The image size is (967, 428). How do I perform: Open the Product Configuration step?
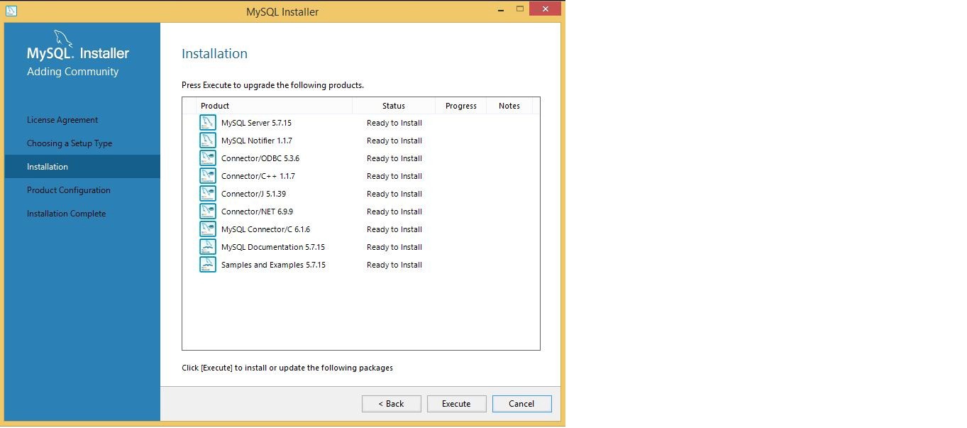[x=69, y=190]
